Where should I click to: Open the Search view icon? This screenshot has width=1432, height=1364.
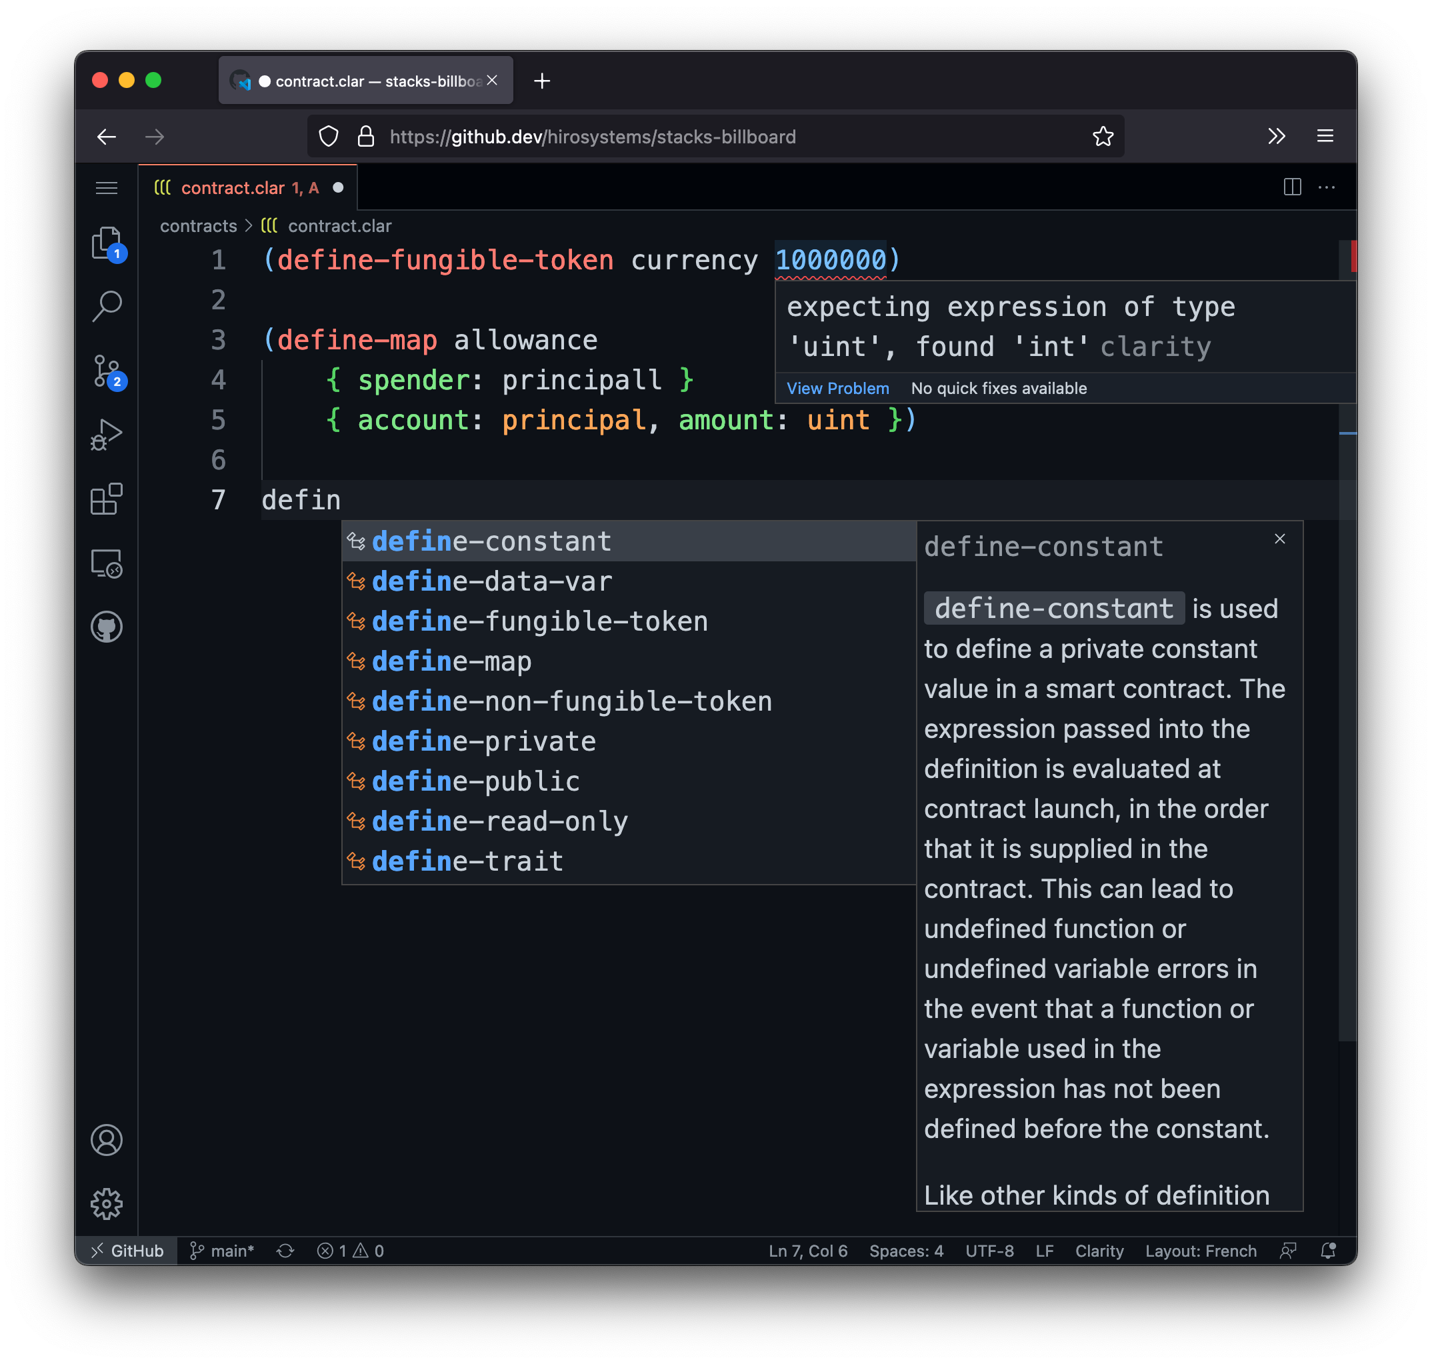coord(106,306)
